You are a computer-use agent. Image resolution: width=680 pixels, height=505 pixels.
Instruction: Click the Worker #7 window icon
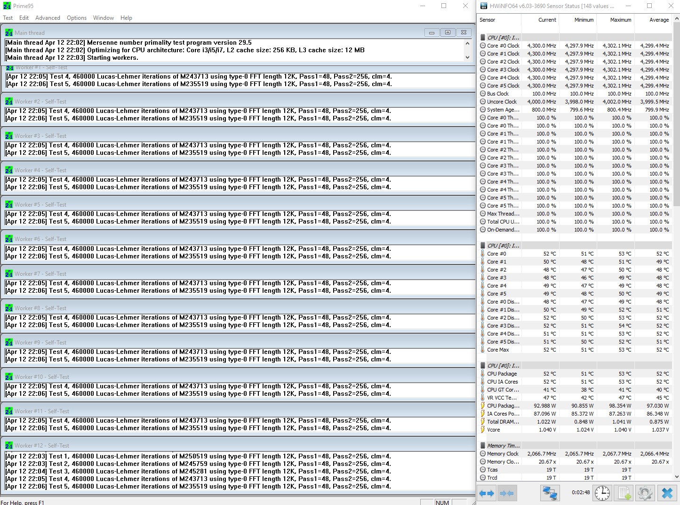click(x=9, y=273)
